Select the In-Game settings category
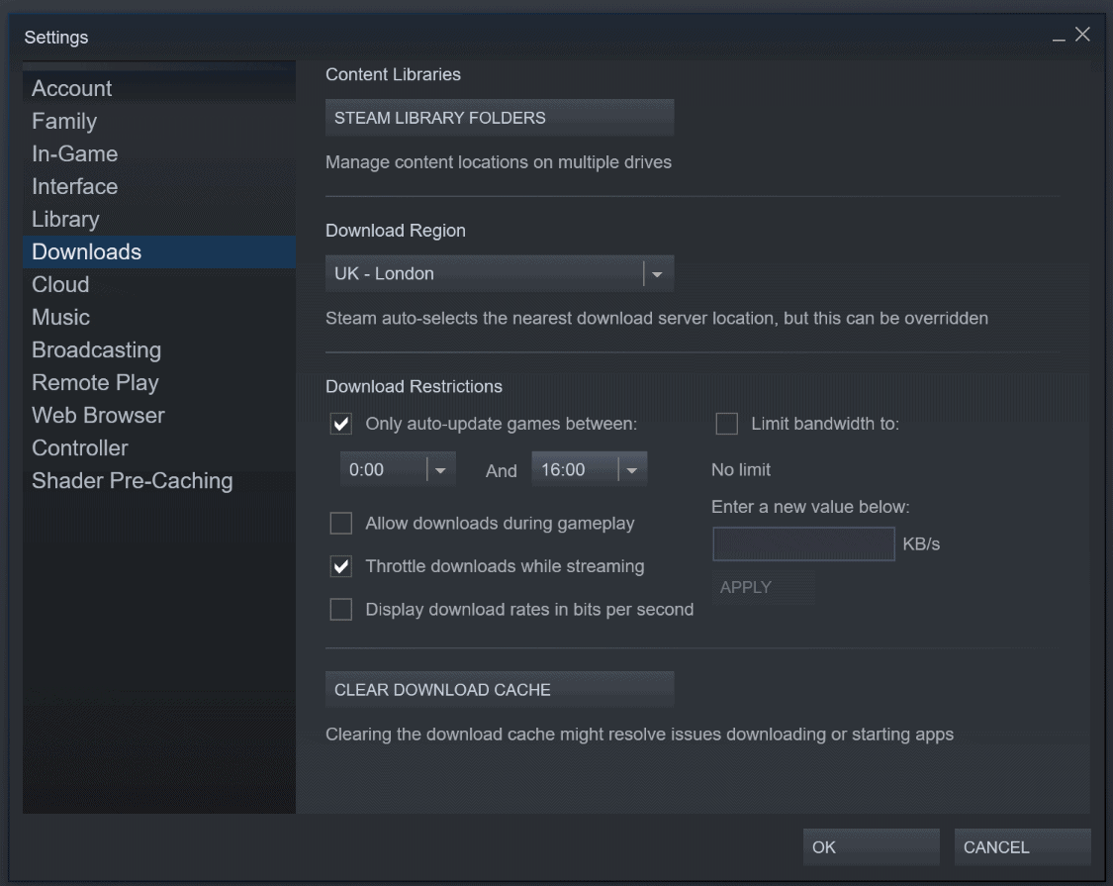 (x=75, y=153)
